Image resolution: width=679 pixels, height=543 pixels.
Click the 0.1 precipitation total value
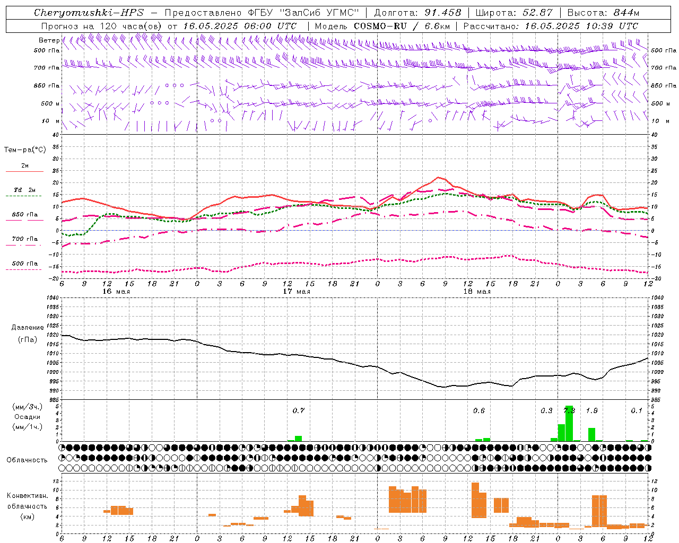click(x=637, y=410)
